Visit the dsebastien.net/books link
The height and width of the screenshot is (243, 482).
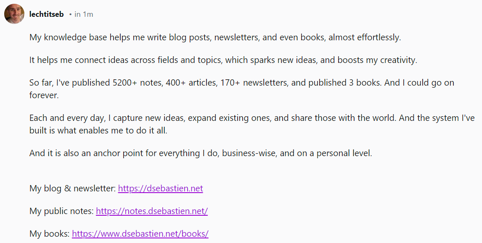click(x=140, y=234)
